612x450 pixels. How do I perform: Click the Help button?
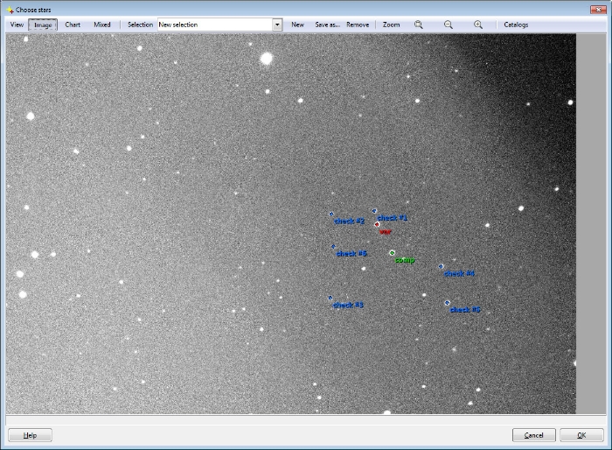click(x=31, y=435)
